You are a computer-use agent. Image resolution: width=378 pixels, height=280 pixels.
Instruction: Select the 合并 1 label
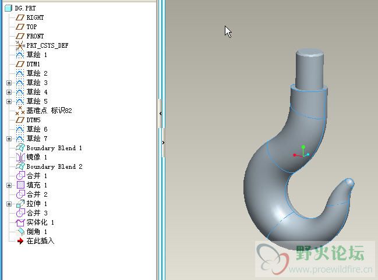pyautogui.click(x=37, y=176)
